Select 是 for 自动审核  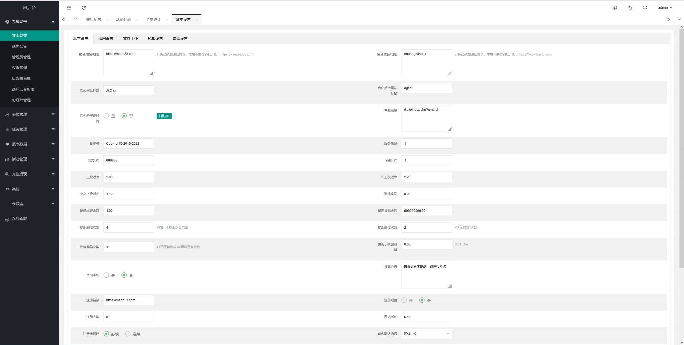coord(106,275)
